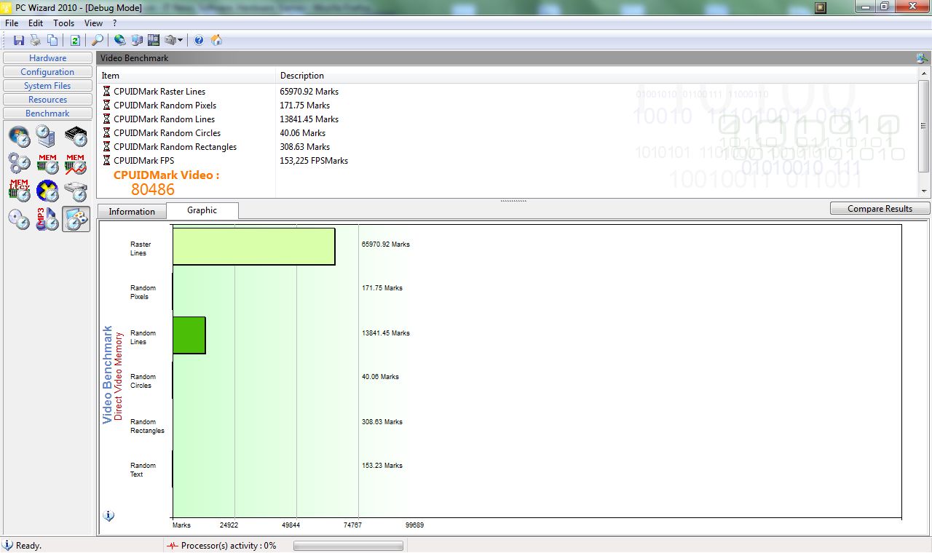Run the MEM graph cache benchmark

point(76,164)
